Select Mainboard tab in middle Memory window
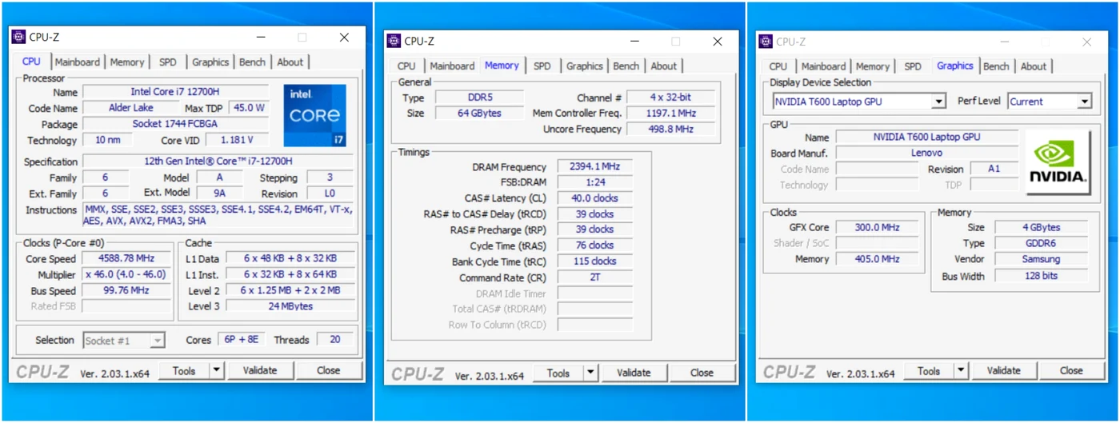 pyautogui.click(x=452, y=66)
